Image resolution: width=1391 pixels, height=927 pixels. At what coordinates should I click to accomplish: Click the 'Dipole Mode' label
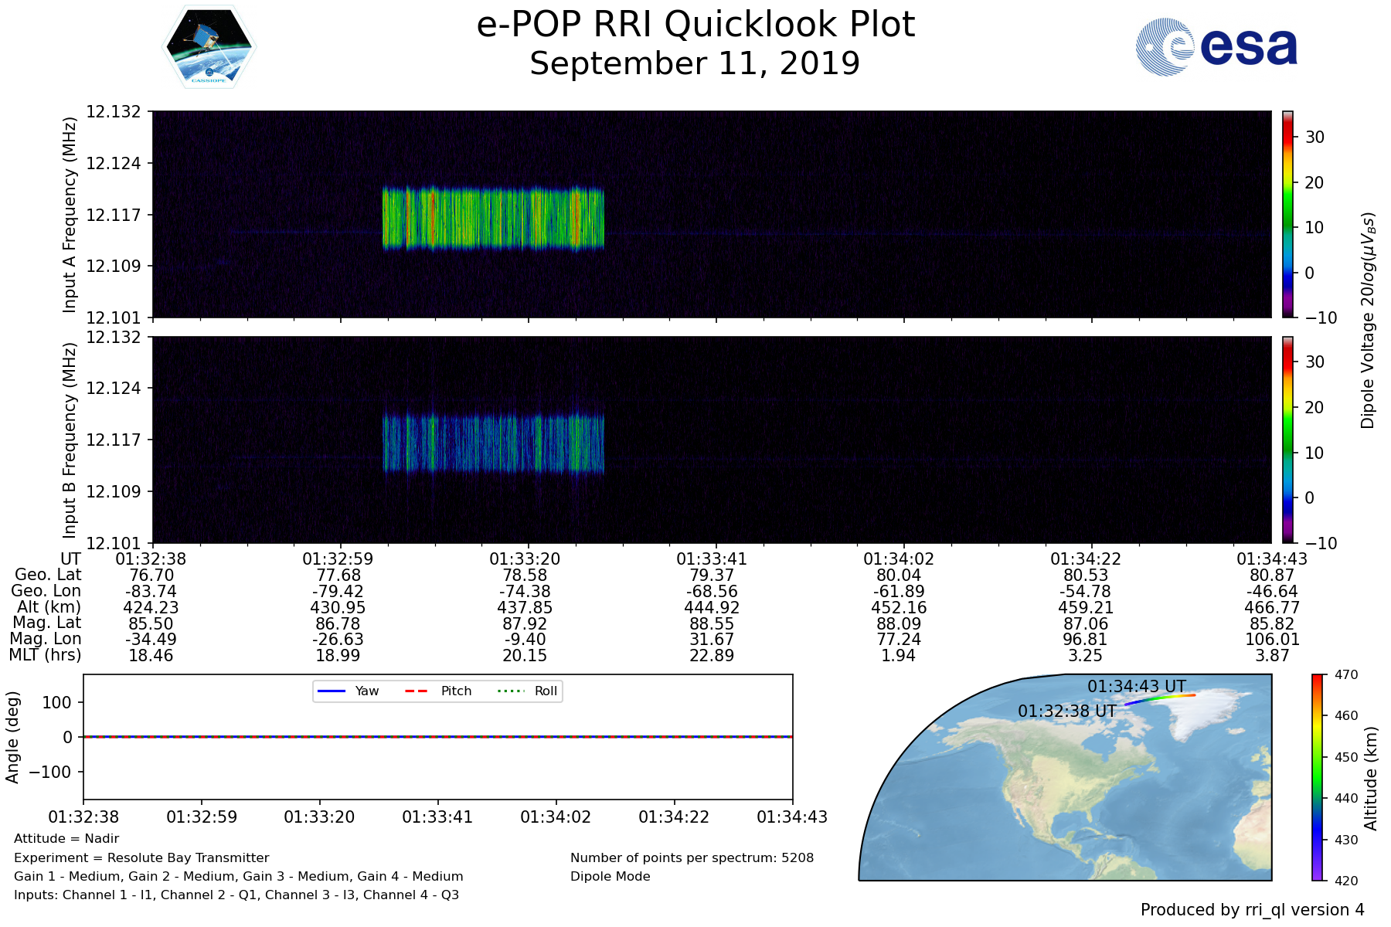coord(610,876)
